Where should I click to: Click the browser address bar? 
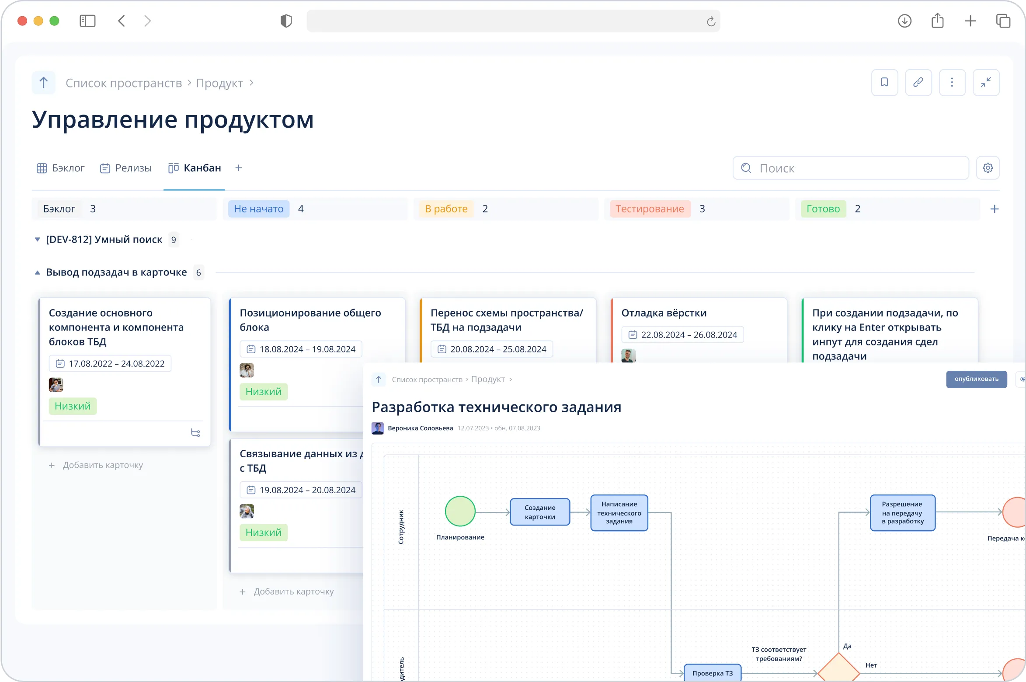pyautogui.click(x=513, y=21)
